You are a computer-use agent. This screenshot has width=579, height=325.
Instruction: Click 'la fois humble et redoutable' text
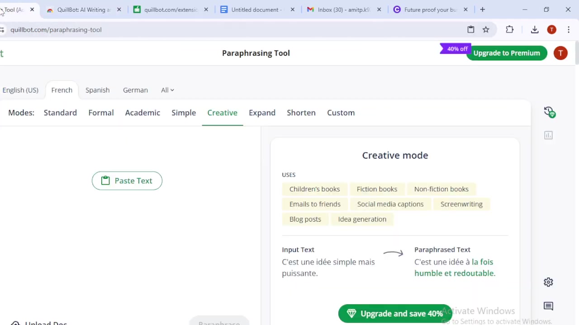pos(455,268)
